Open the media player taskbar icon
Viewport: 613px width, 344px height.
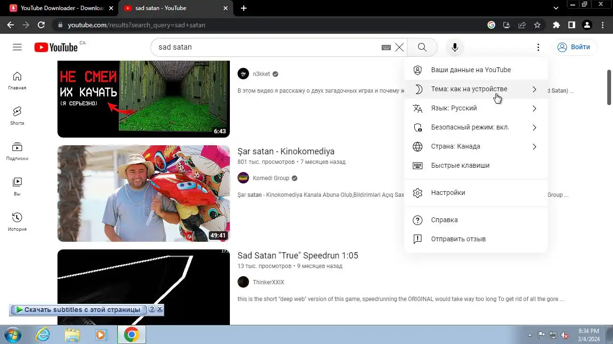click(101, 335)
